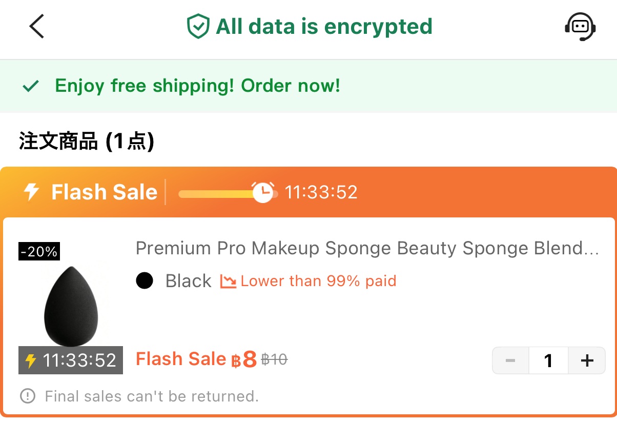This screenshot has height=422, width=617.
Task: Tap the countdown overlay on product image
Action: (71, 360)
